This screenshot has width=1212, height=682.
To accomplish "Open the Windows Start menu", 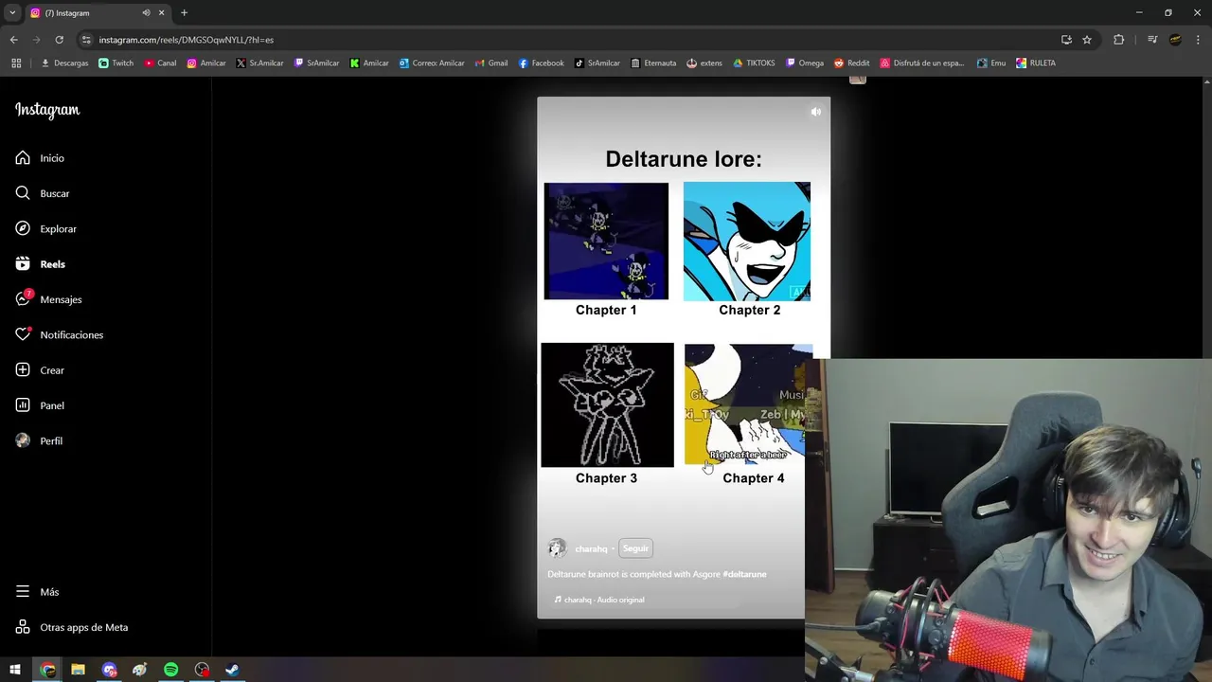I will point(15,670).
